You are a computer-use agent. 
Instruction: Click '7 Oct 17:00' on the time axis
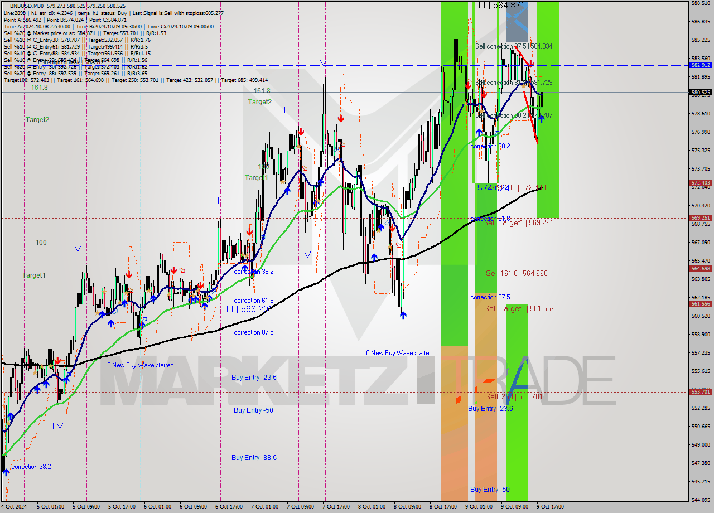click(x=336, y=507)
